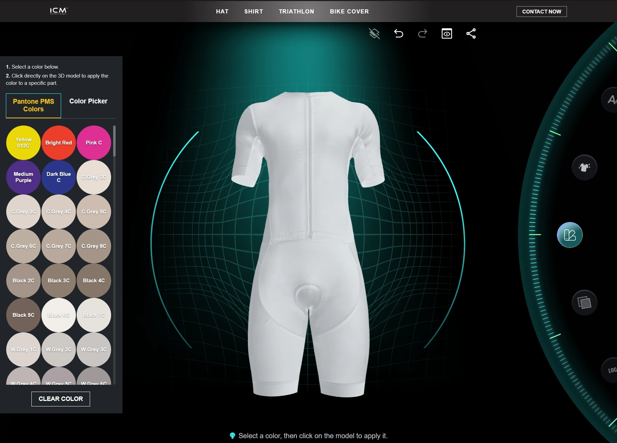Redo the last undone action
The height and width of the screenshot is (443, 617).
point(423,33)
